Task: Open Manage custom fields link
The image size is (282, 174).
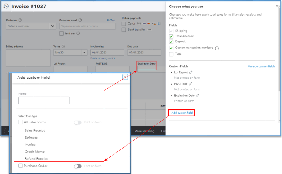Action: coord(261,66)
